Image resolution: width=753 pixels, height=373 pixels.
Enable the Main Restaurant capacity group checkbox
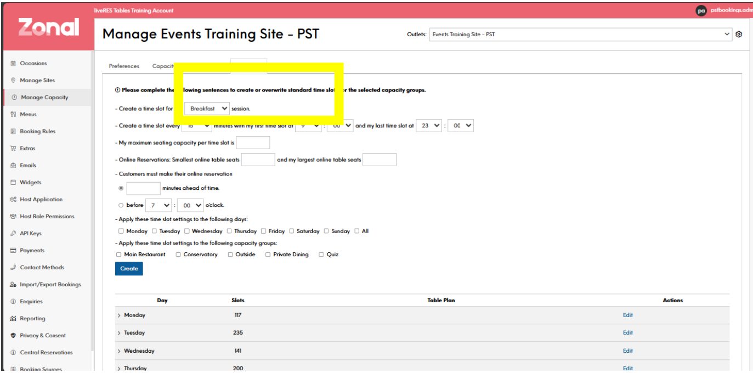pyautogui.click(x=118, y=255)
